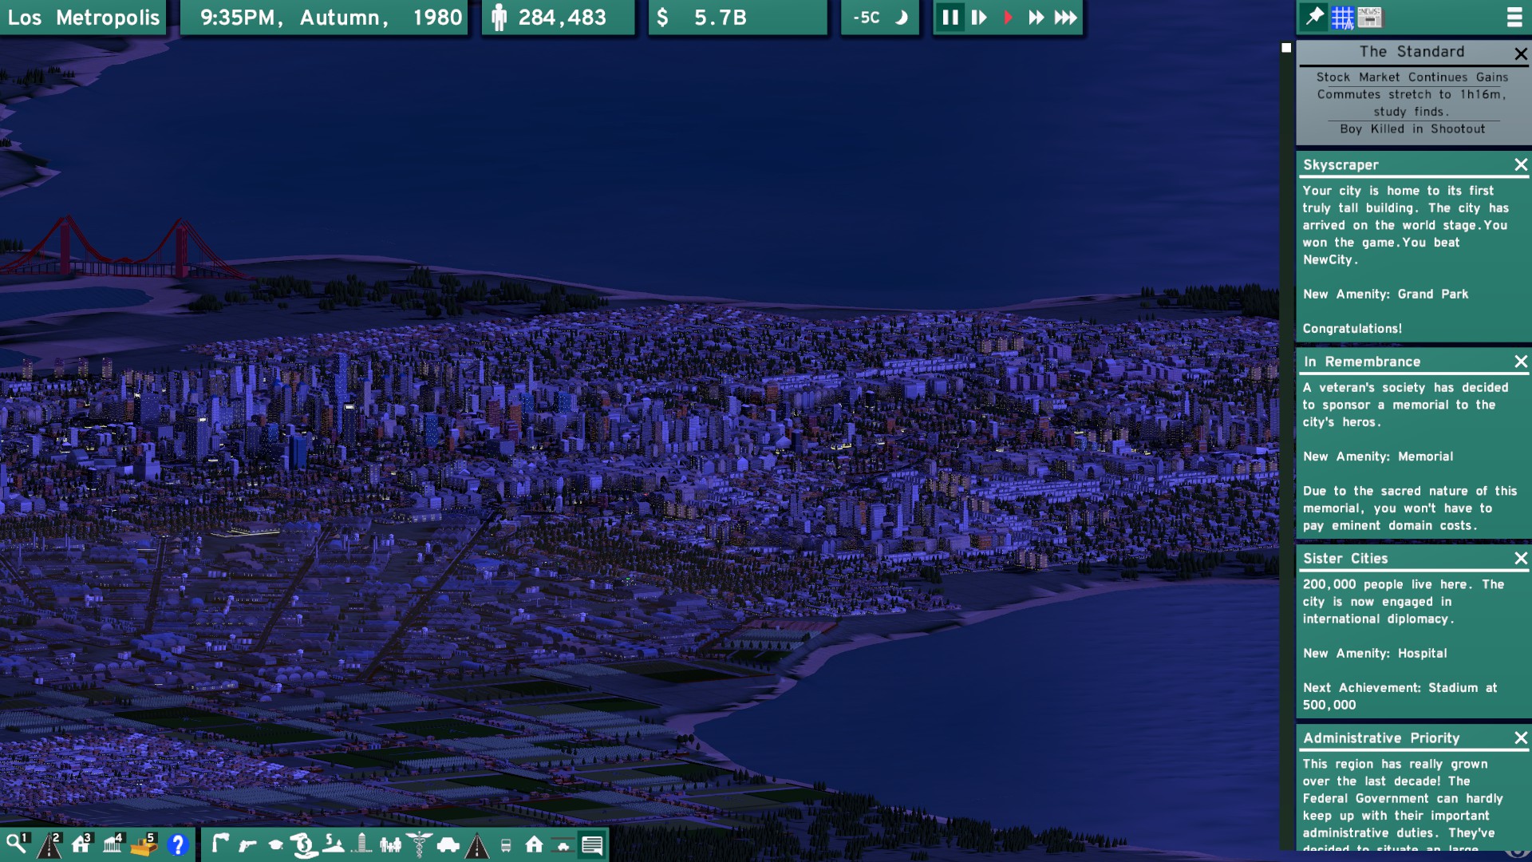
Task: Select the Bulldozer tool
Action: click(144, 844)
